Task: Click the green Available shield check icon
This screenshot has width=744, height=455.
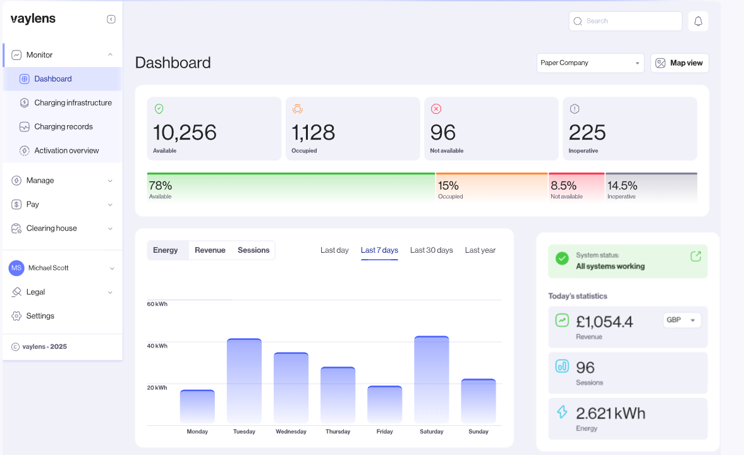Action: pyautogui.click(x=159, y=109)
